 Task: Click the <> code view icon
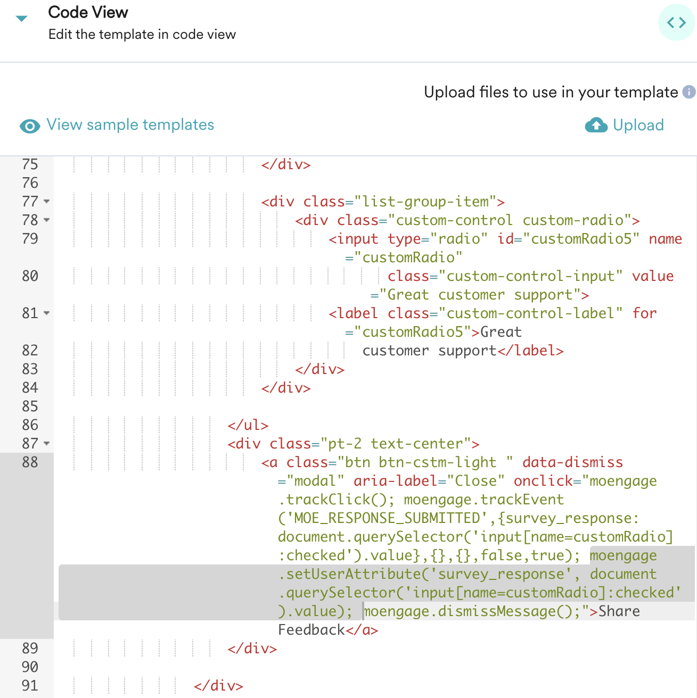pos(676,22)
